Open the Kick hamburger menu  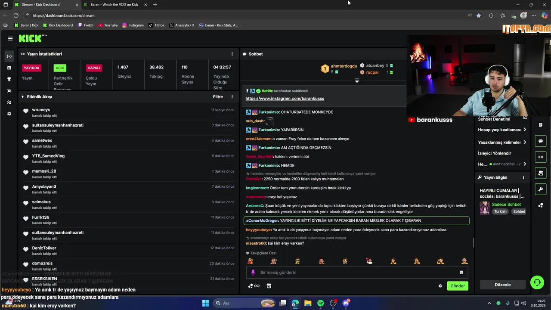10,38
